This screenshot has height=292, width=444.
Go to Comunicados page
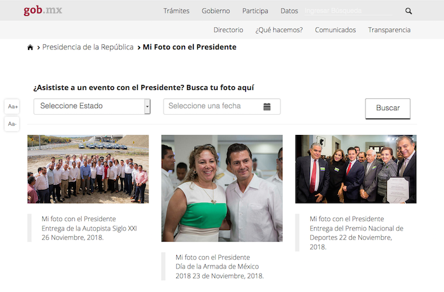point(336,30)
